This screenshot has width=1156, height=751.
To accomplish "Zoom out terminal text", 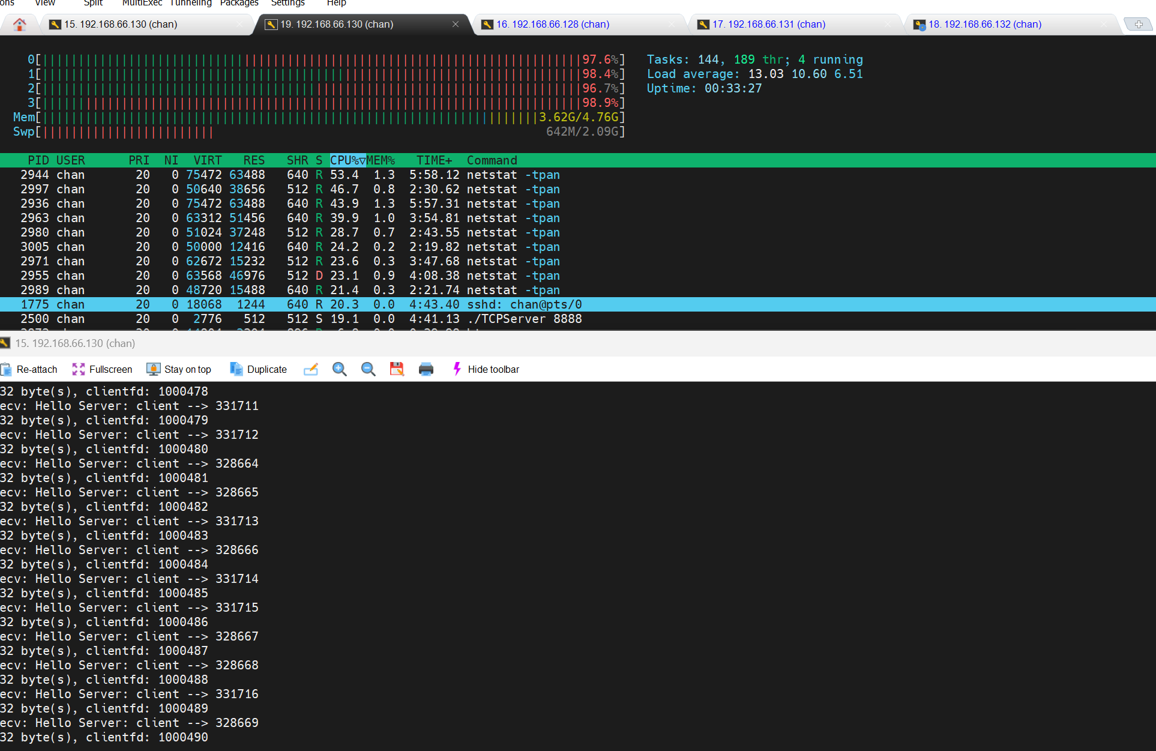I will point(369,369).
